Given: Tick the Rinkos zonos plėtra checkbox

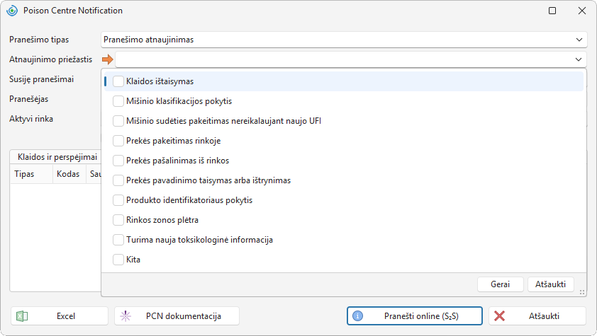Looking at the screenshot, I should tap(118, 220).
